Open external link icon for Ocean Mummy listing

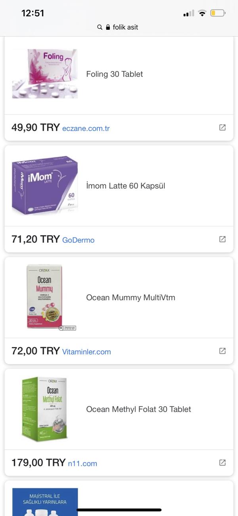point(223,351)
